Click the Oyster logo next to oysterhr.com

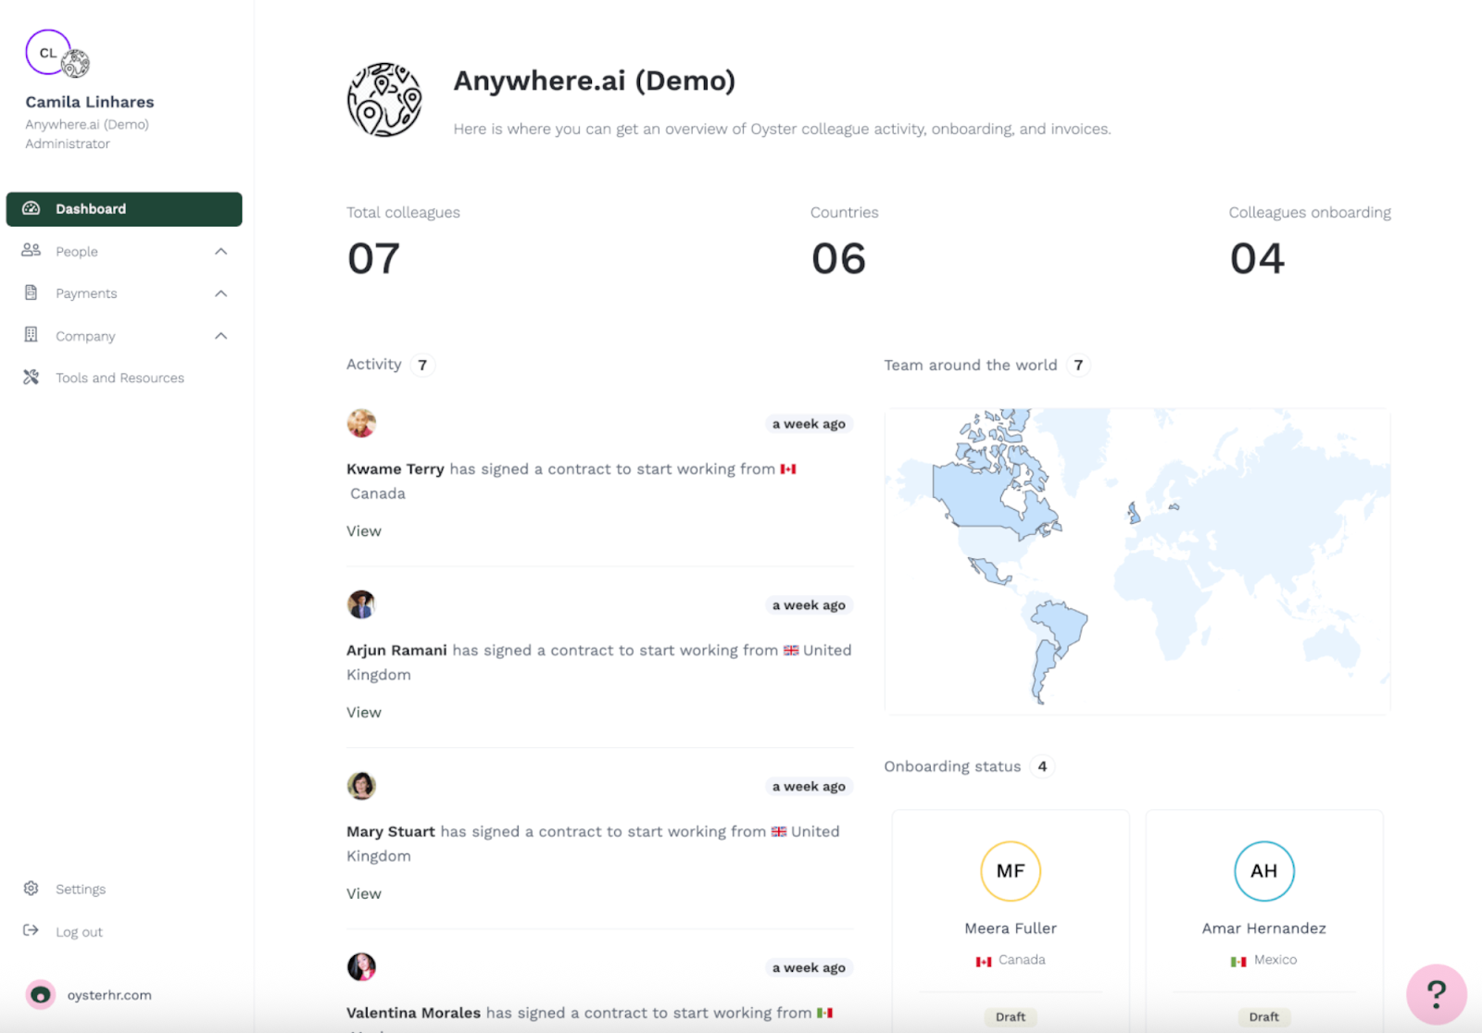pyautogui.click(x=40, y=994)
